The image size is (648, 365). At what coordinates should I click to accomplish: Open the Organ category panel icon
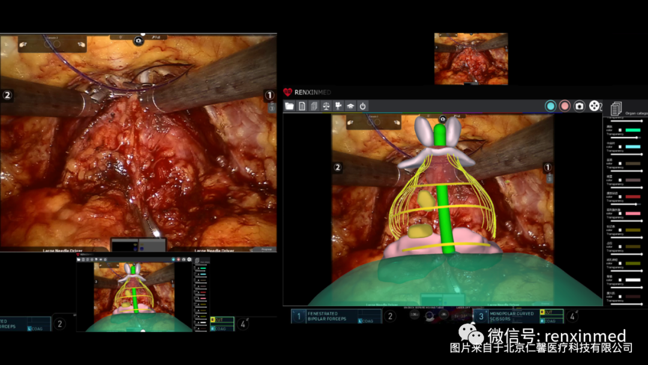click(616, 109)
